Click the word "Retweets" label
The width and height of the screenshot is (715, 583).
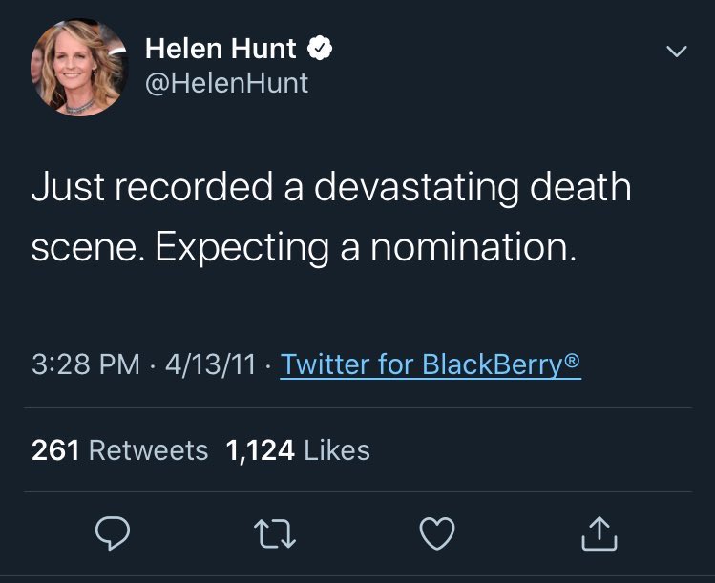pos(147,450)
